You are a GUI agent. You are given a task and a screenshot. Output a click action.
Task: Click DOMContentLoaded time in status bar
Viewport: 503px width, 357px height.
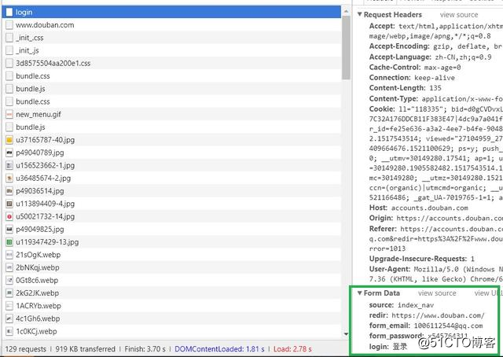click(x=219, y=349)
